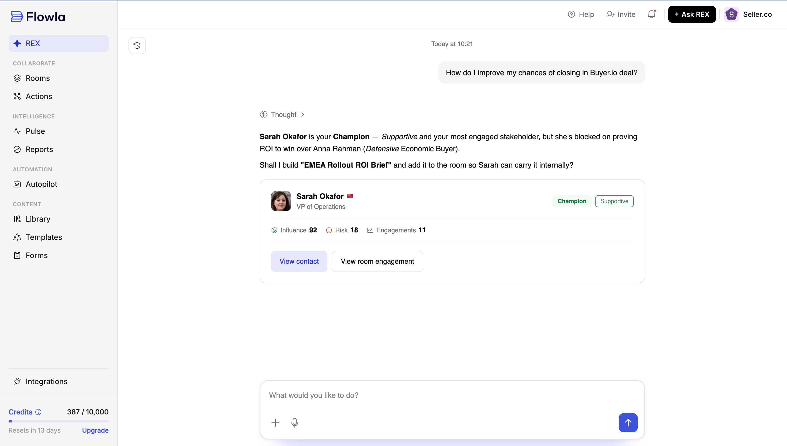787x446 pixels.
Task: Click the Risk score 18
Action: [354, 230]
